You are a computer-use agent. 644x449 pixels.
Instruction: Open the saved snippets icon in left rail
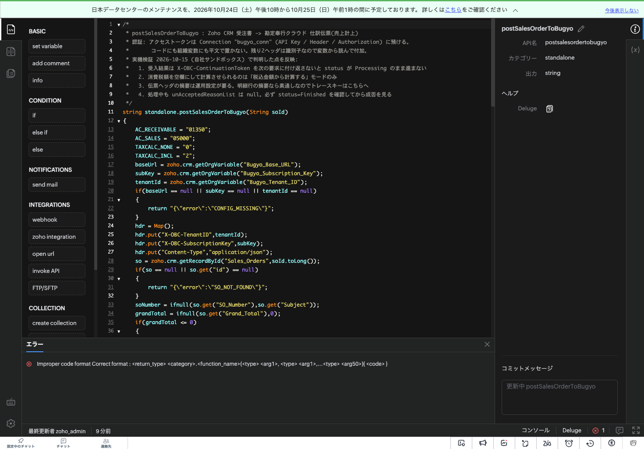(x=11, y=74)
